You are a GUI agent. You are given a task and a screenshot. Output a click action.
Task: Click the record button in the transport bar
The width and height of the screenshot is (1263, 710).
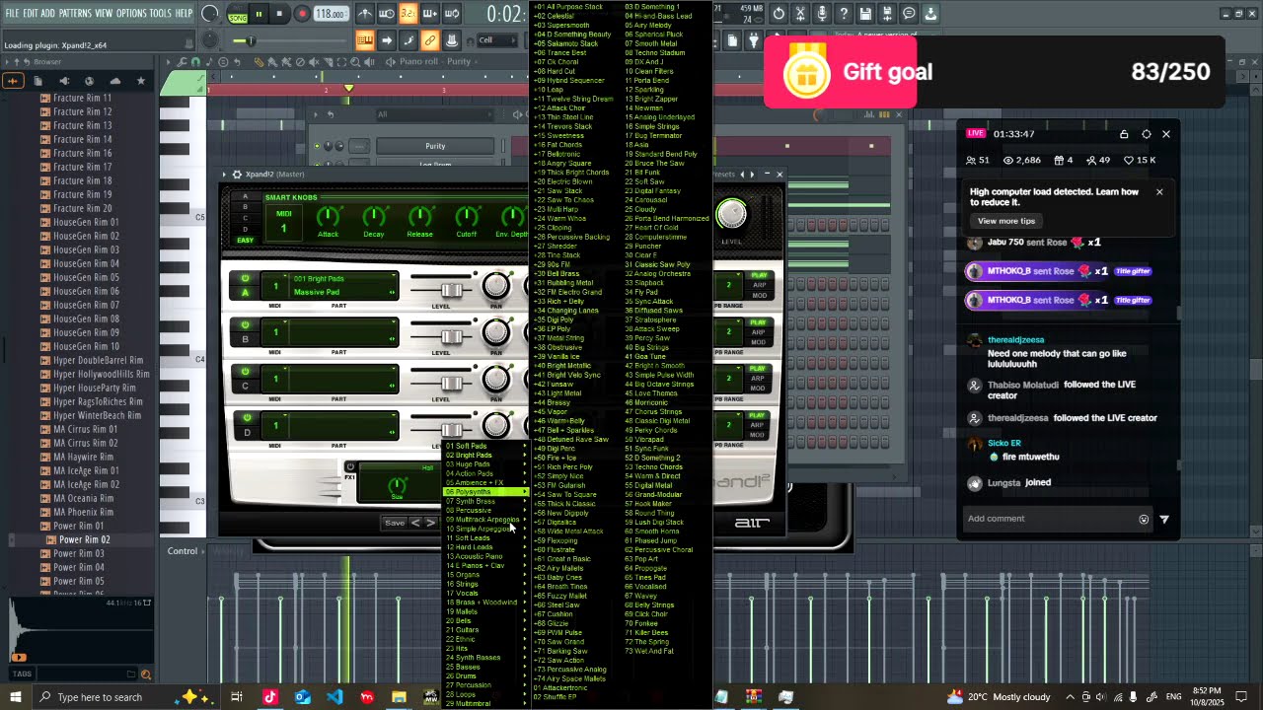coord(302,14)
